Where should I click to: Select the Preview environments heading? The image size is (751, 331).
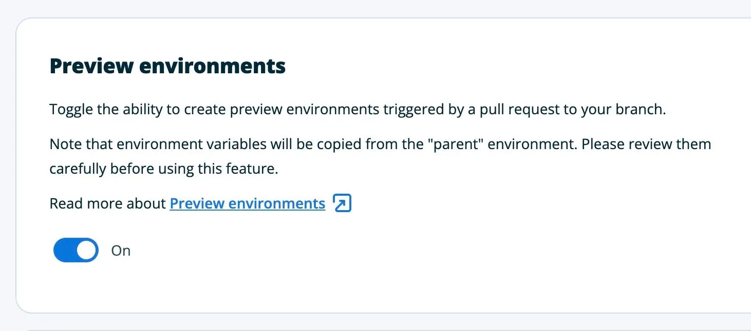pos(167,65)
